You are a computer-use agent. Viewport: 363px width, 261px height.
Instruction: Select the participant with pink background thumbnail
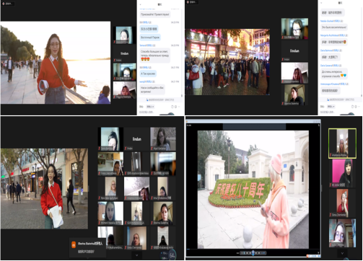[x=342, y=173]
